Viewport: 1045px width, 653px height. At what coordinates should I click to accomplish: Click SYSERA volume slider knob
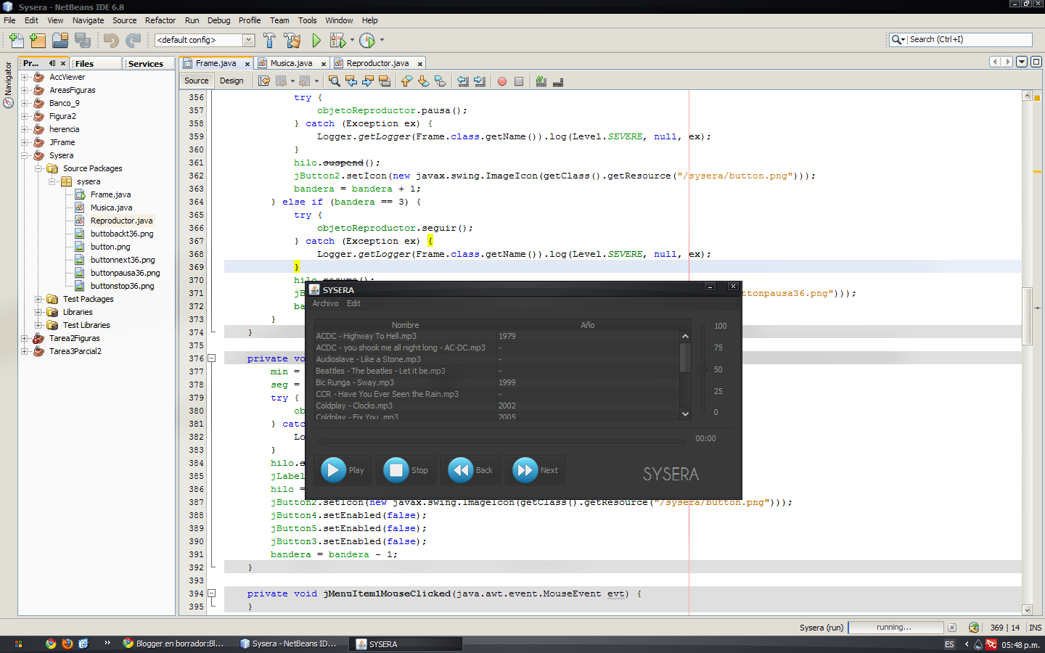coord(702,369)
